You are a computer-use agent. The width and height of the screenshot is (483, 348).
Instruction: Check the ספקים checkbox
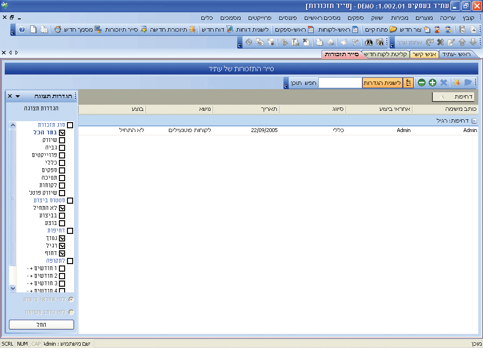pyautogui.click(x=62, y=170)
